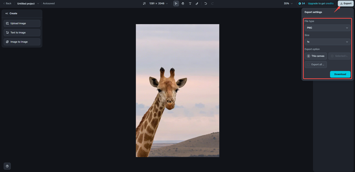The width and height of the screenshot is (355, 172).
Task: Open the help question mark icon
Action: (7, 166)
